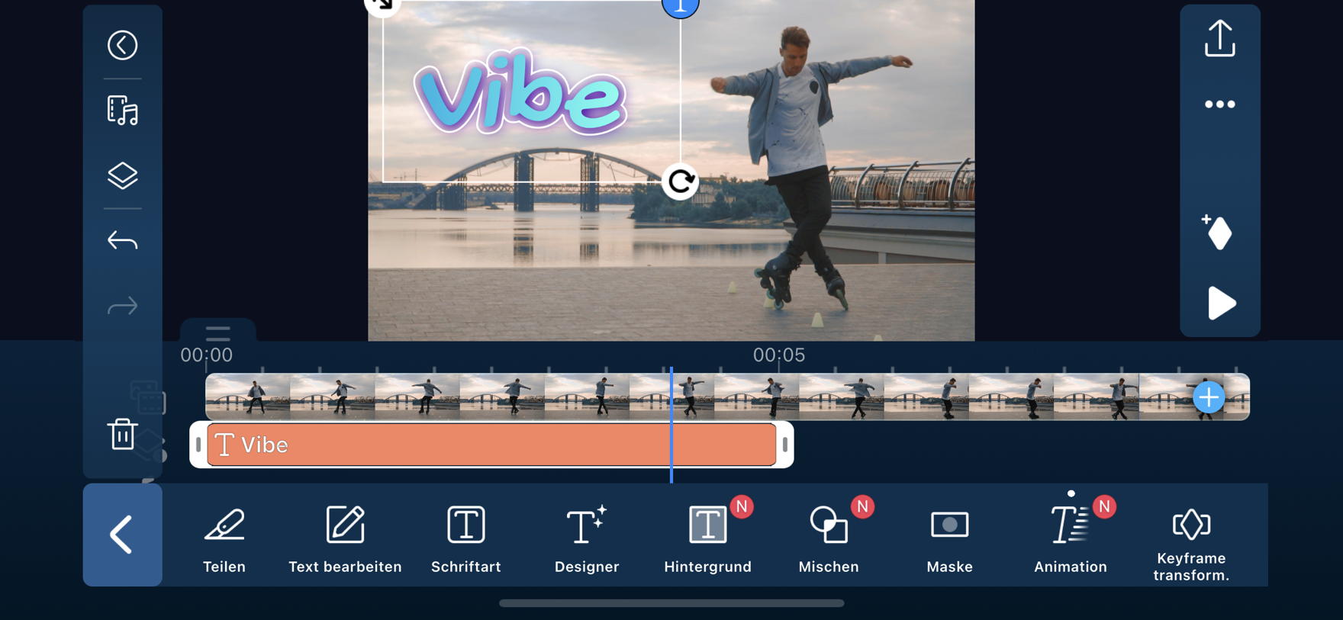The height and width of the screenshot is (620, 1343).
Task: Tap the left trim handle of the Vibe clip
Action: pos(198,445)
